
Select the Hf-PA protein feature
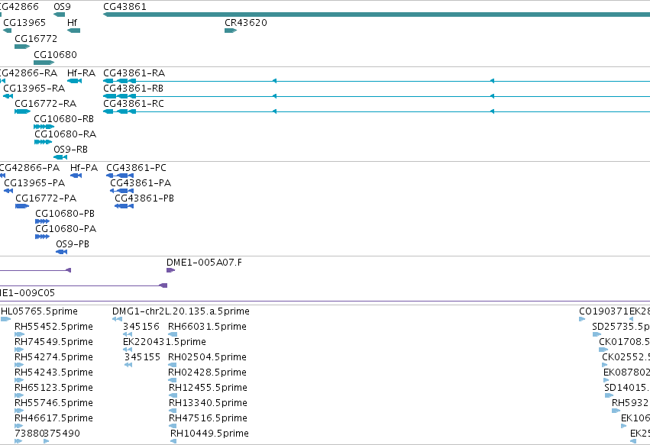click(x=76, y=176)
